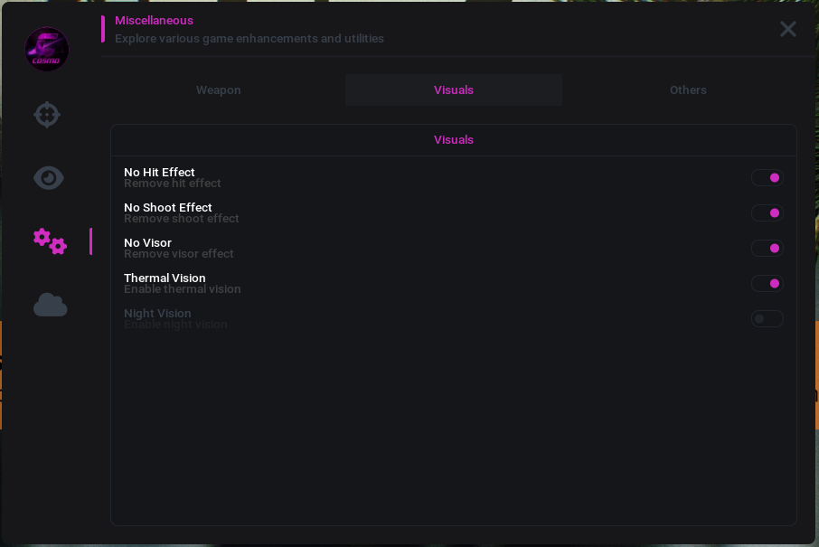
Task: Select the Visuals tab in tab bar
Action: click(454, 90)
